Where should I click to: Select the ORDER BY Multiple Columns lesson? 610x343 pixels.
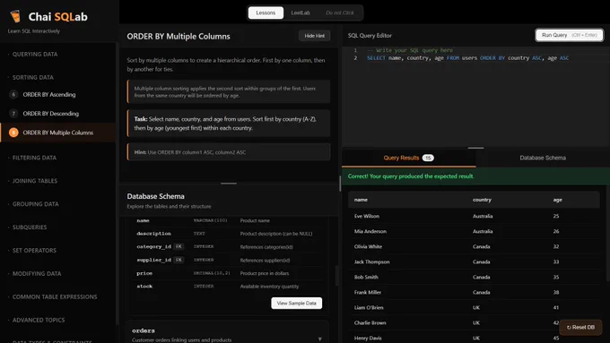[58, 133]
